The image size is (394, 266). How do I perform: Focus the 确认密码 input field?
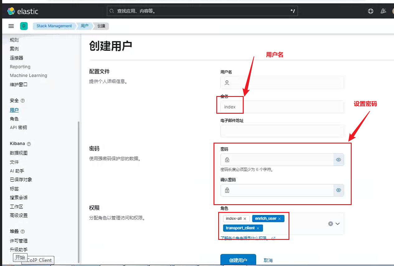pyautogui.click(x=277, y=190)
